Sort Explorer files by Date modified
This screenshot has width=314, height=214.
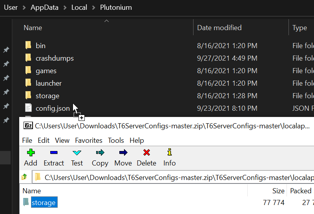click(x=219, y=28)
